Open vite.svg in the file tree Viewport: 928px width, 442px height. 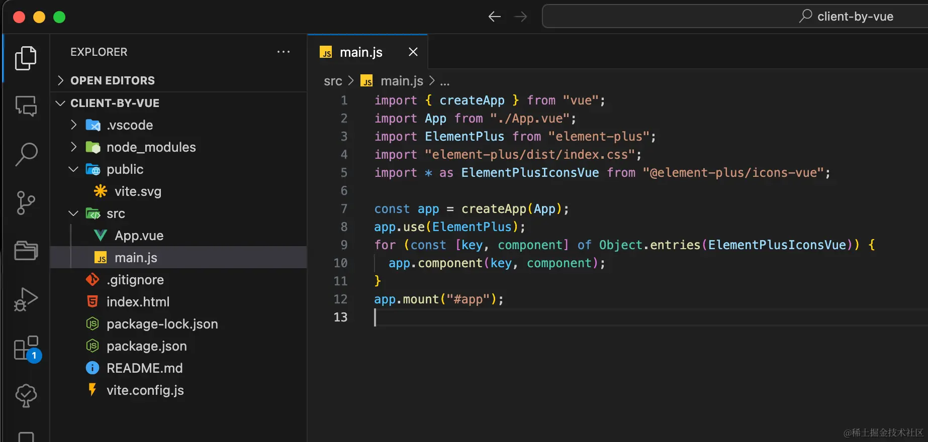pyautogui.click(x=138, y=191)
